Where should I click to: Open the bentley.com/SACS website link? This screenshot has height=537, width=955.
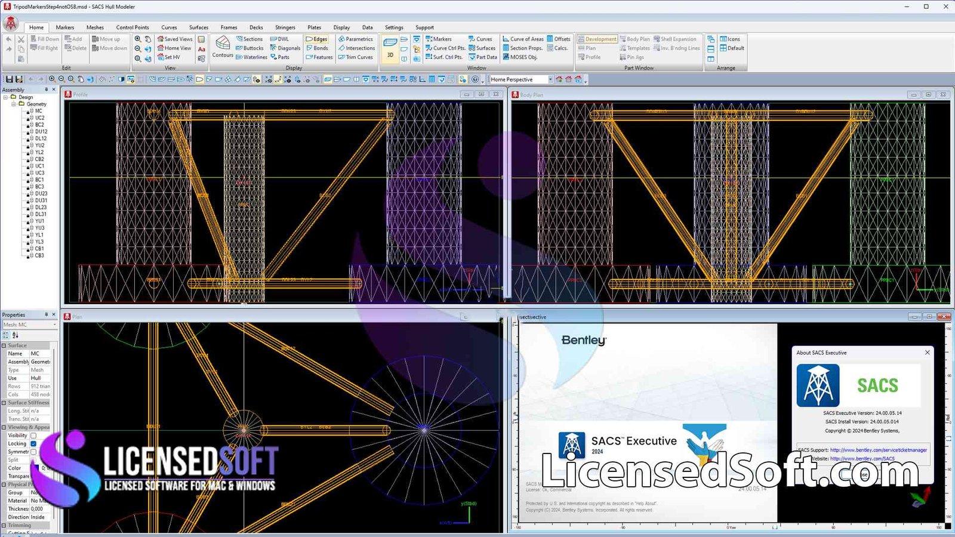point(862,458)
